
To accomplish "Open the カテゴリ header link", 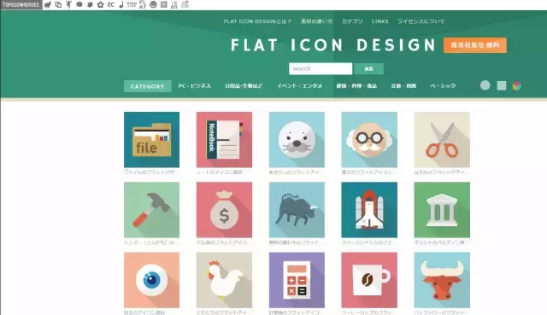I will (352, 21).
